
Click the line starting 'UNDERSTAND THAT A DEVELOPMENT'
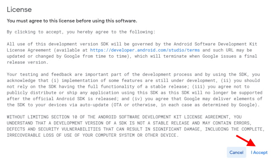click(x=129, y=123)
